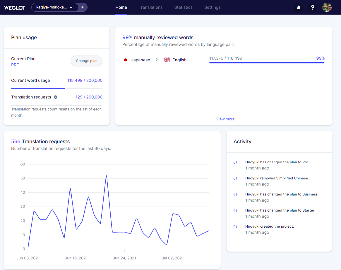Open the Statistics tab

coord(183,7)
